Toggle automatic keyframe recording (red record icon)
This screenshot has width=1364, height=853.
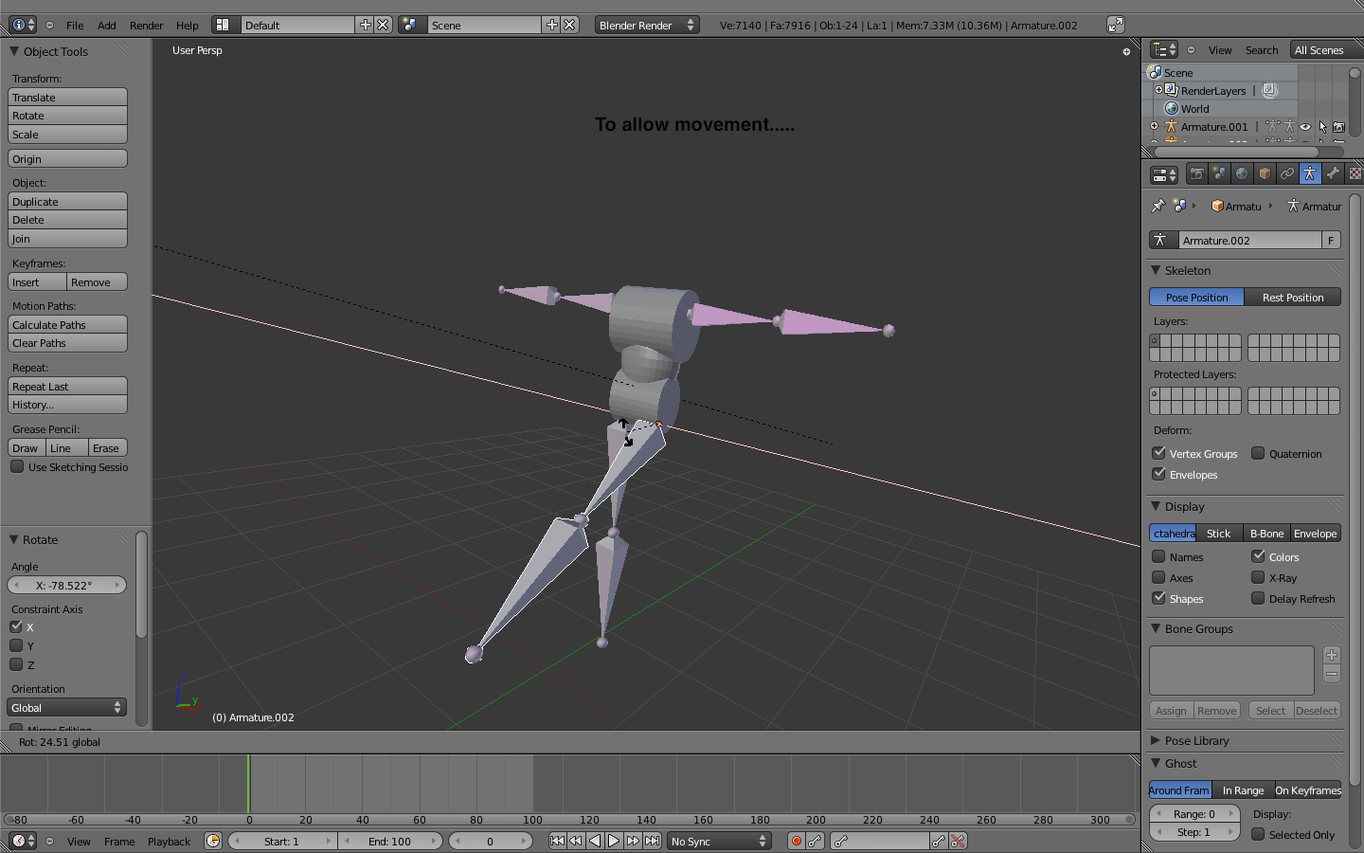(798, 841)
